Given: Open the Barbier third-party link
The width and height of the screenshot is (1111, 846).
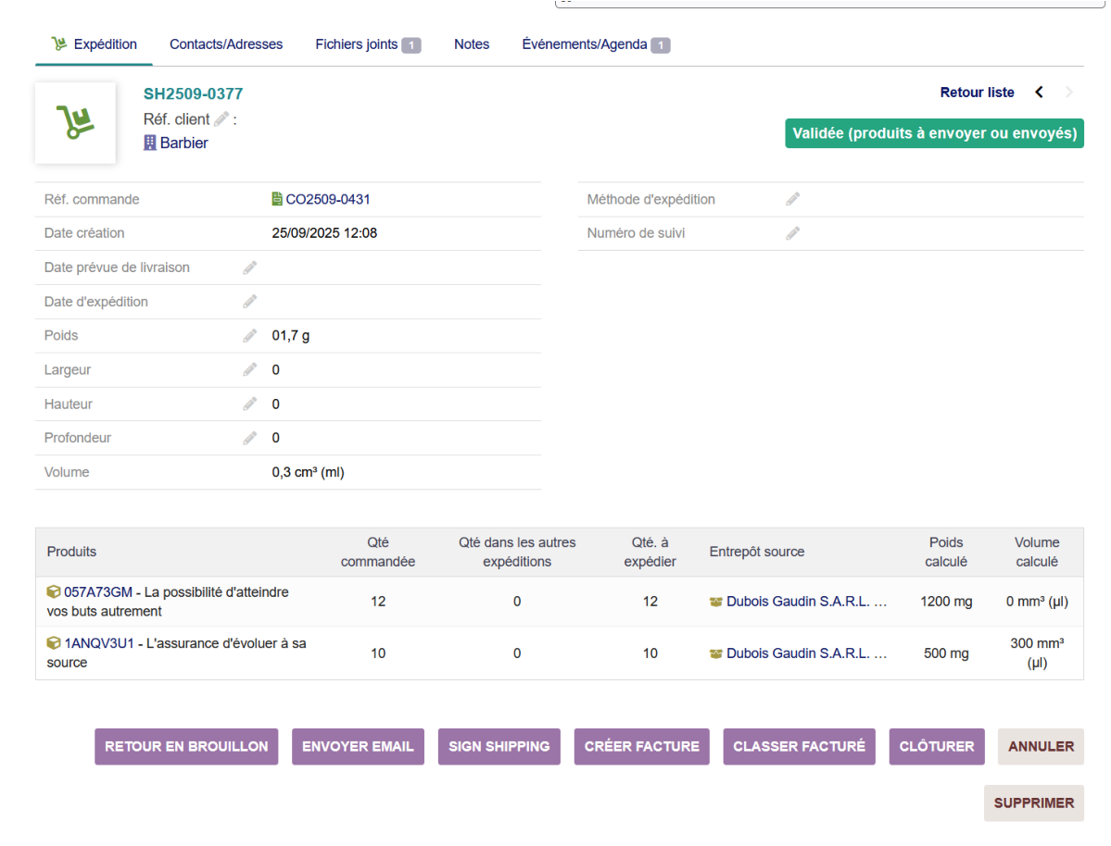Looking at the screenshot, I should [183, 143].
